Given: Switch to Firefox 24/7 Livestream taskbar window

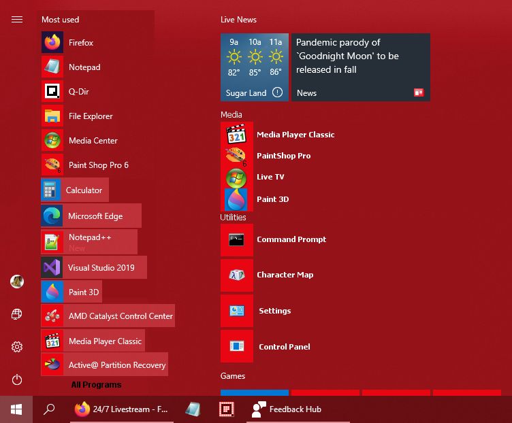Looking at the screenshot, I should tap(121, 409).
